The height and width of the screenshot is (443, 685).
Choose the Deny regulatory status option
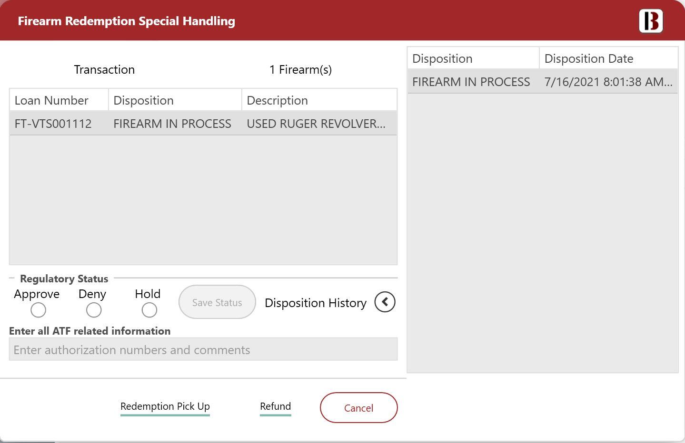coord(94,310)
